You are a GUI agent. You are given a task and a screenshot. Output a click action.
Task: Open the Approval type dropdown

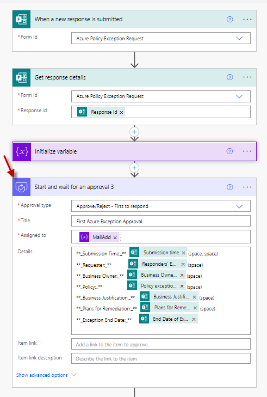(x=239, y=206)
